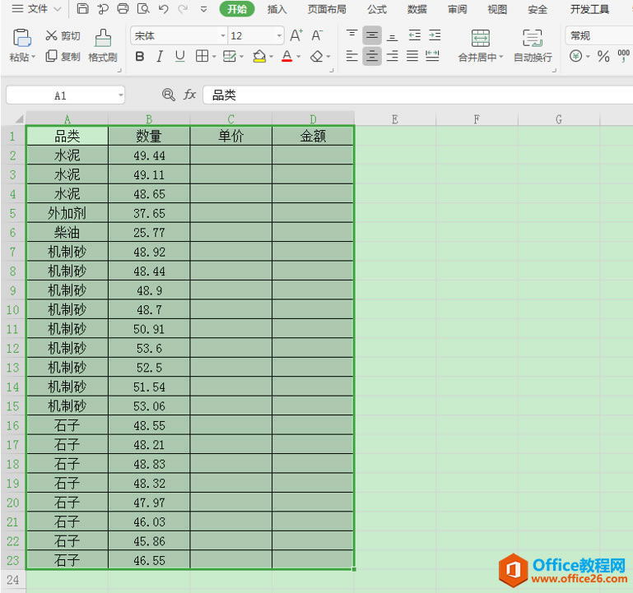
Task: Click the eraser clear formatting icon
Action: pos(316,57)
